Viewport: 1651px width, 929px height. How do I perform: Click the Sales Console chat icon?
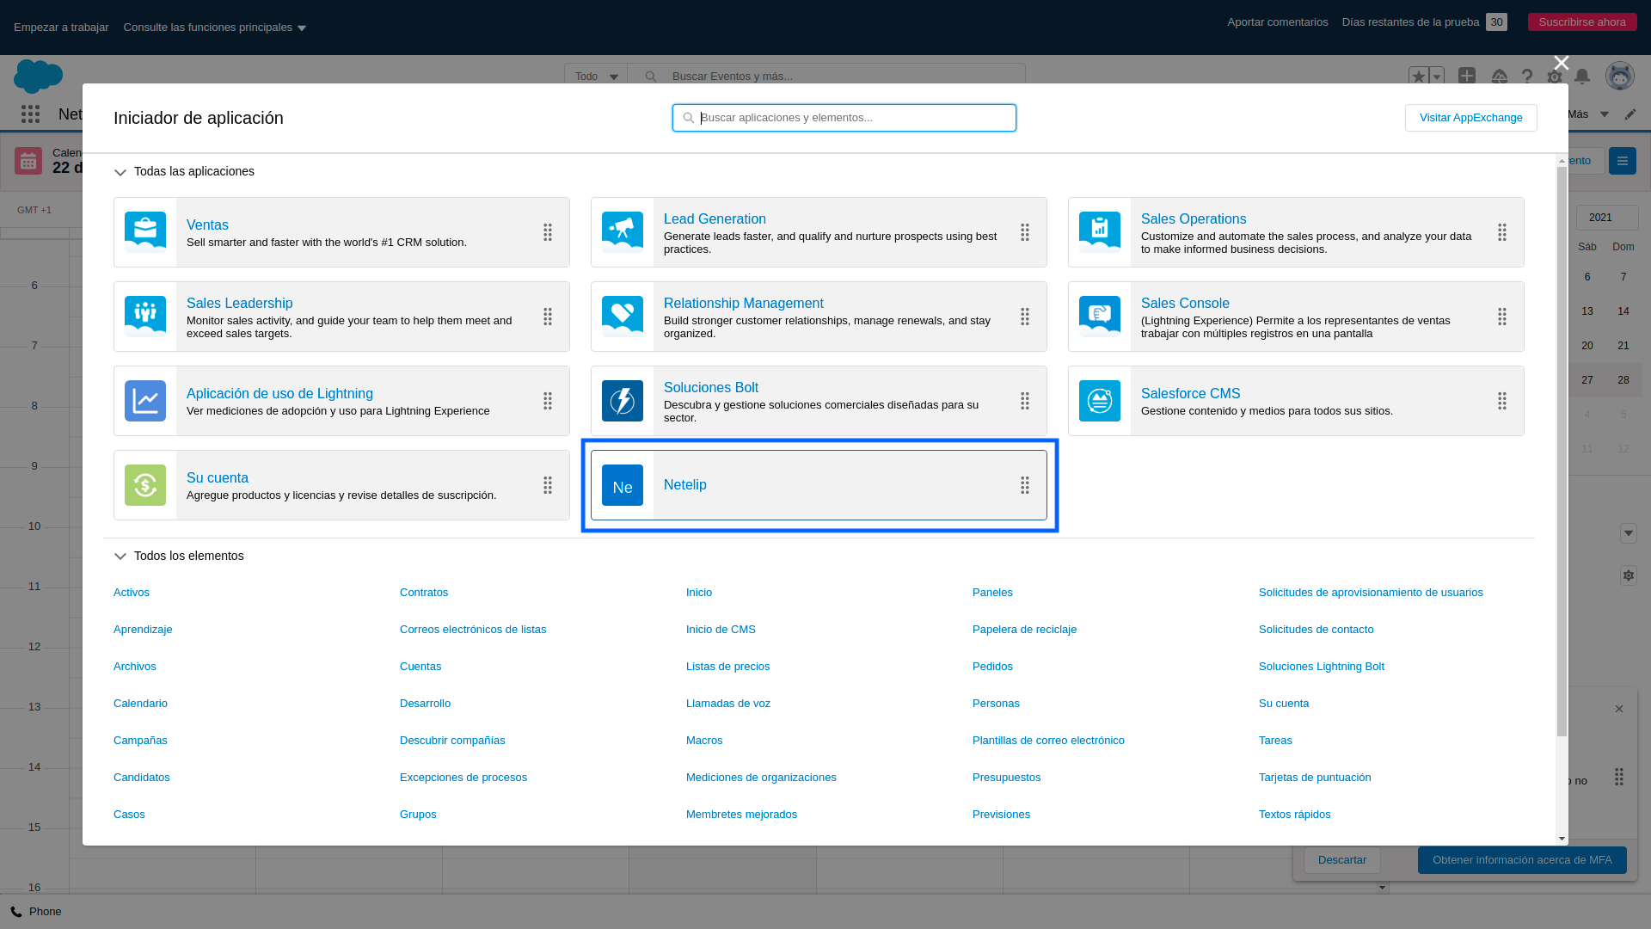[1100, 317]
